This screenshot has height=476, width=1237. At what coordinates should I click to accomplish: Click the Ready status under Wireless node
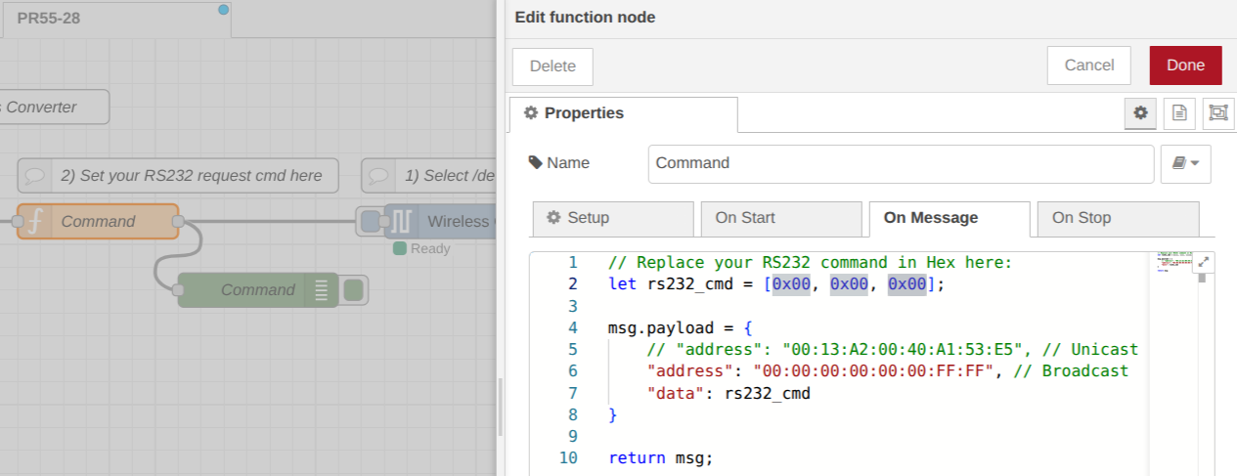421,249
